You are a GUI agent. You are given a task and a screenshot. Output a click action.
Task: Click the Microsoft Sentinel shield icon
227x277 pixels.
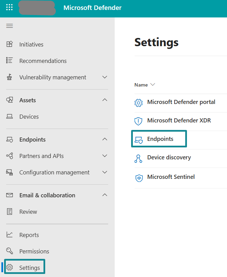[138, 177]
